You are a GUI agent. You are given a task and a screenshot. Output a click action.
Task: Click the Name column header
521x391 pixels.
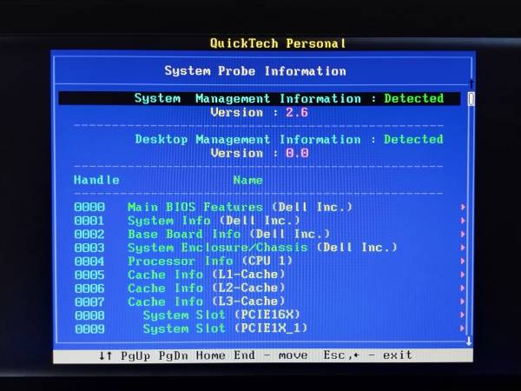[247, 180]
